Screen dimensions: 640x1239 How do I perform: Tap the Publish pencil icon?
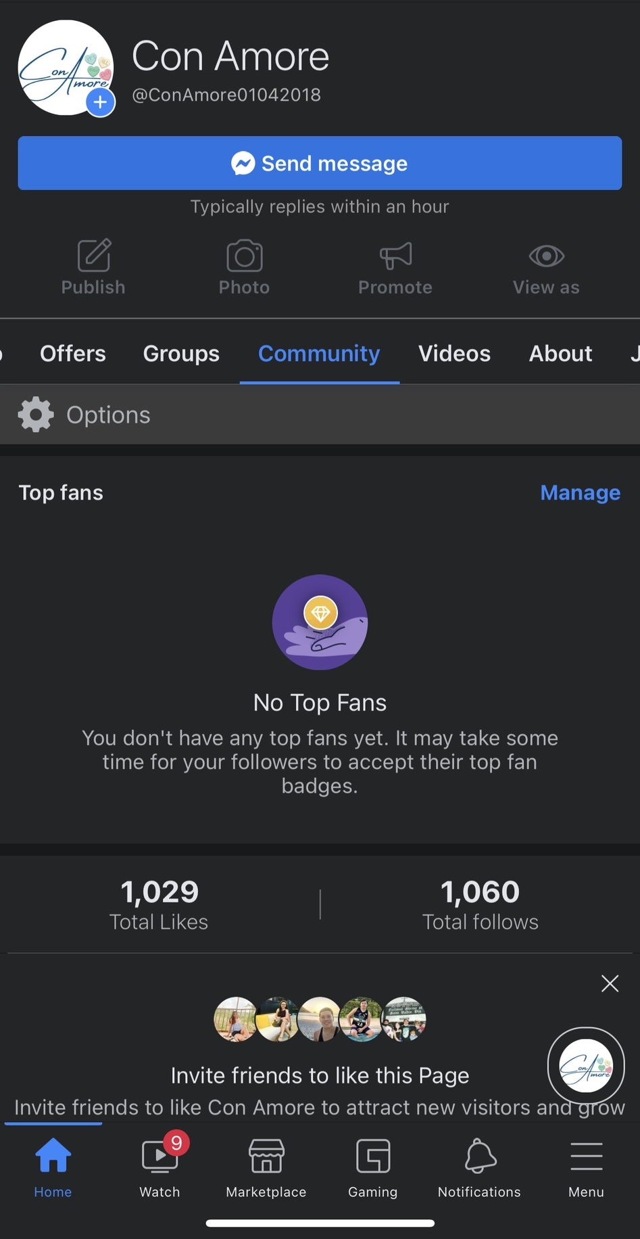coord(94,256)
